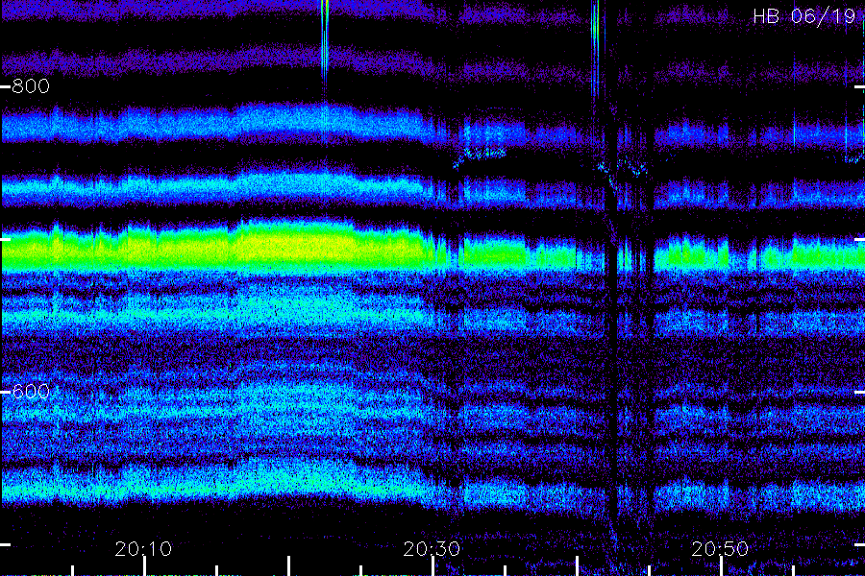Click the 800 axis label

click(x=31, y=86)
